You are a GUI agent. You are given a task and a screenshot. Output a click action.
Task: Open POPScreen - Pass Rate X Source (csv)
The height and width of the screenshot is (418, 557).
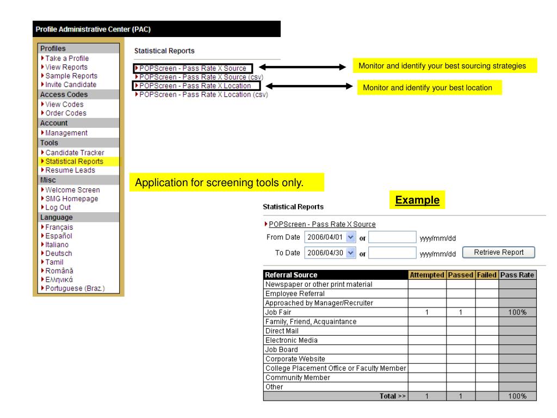(x=201, y=77)
